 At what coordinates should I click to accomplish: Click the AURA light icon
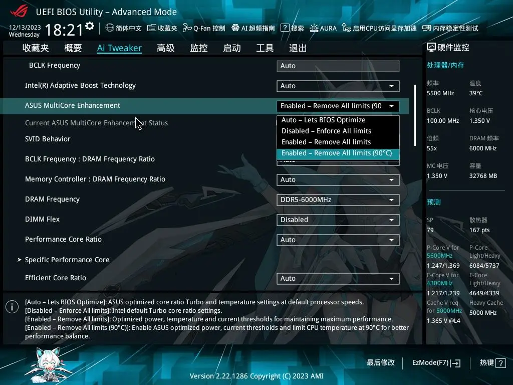(314, 28)
